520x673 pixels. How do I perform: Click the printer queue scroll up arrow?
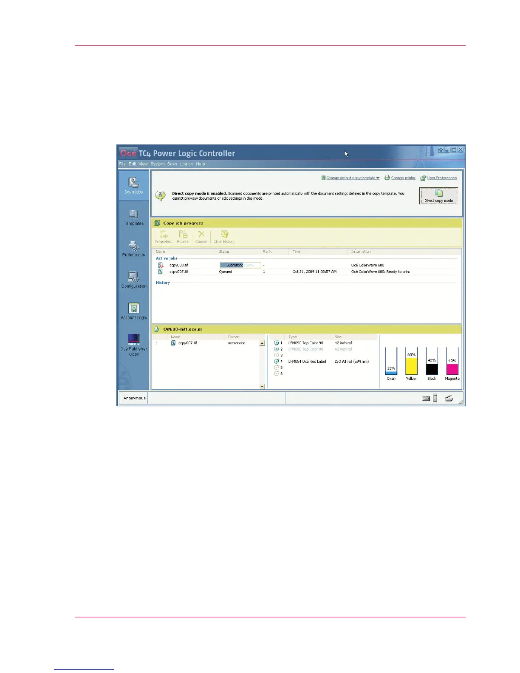(x=262, y=343)
